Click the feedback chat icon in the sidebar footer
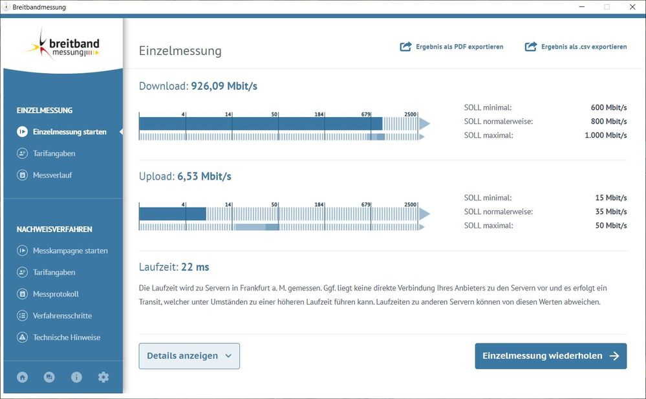 click(49, 377)
